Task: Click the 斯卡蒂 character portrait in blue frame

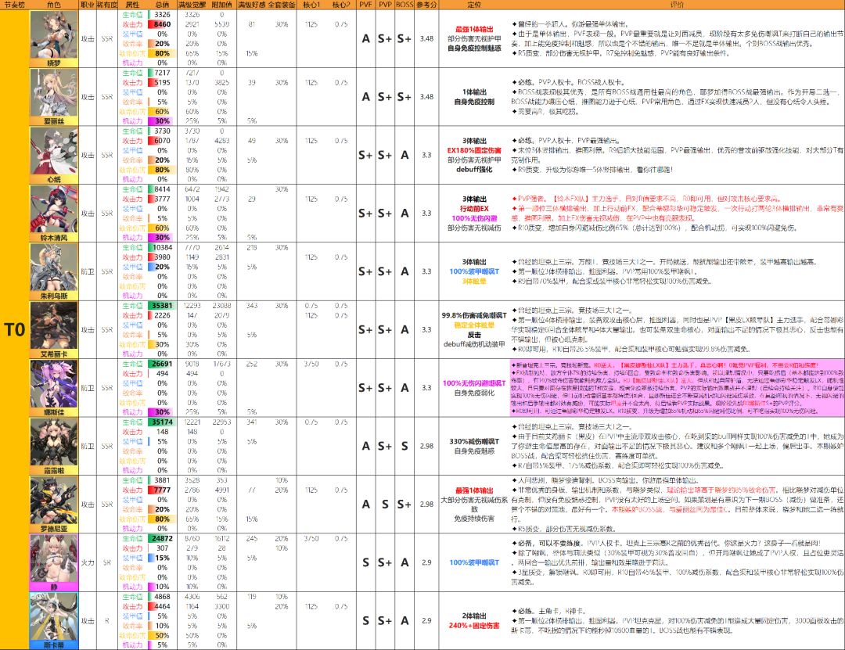Action: (x=54, y=616)
